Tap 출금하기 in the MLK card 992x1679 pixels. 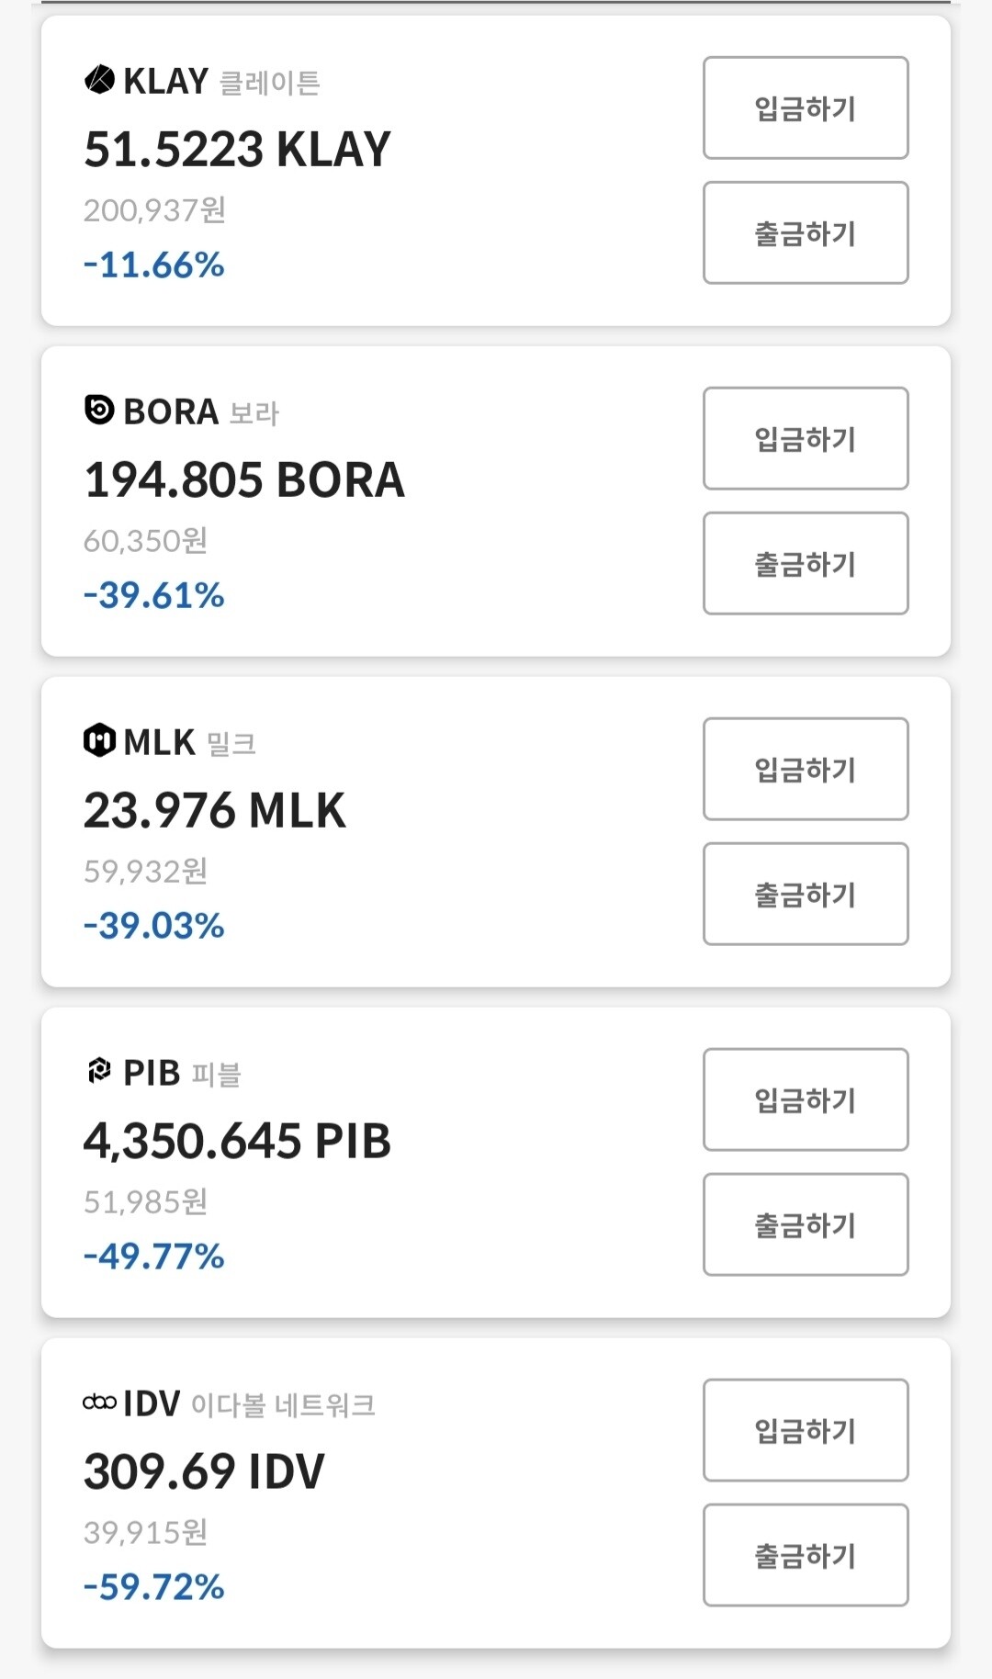coord(806,895)
